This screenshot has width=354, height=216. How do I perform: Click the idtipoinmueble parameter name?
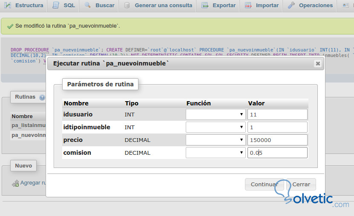click(87, 127)
